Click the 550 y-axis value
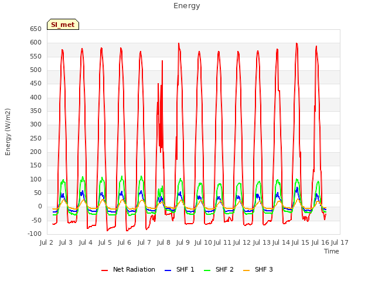Viewport: 375px width, 281px height. coord(36,57)
